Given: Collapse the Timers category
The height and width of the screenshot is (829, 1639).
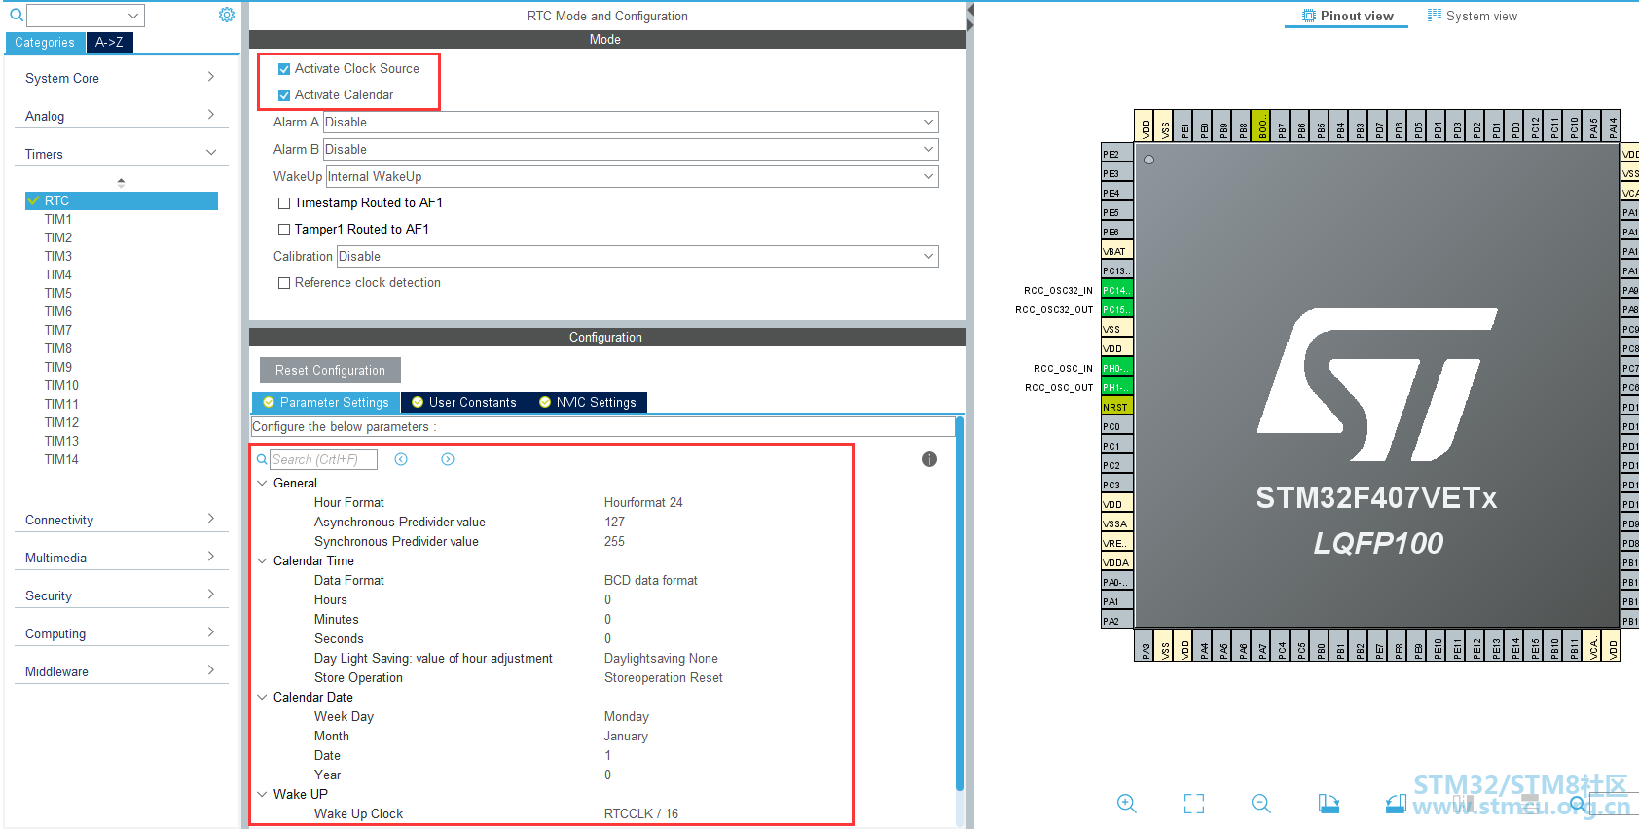Looking at the screenshot, I should click(121, 154).
